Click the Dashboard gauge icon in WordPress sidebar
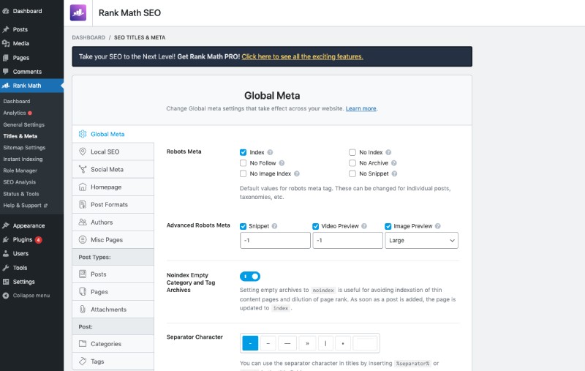The width and height of the screenshot is (585, 371). point(6,11)
